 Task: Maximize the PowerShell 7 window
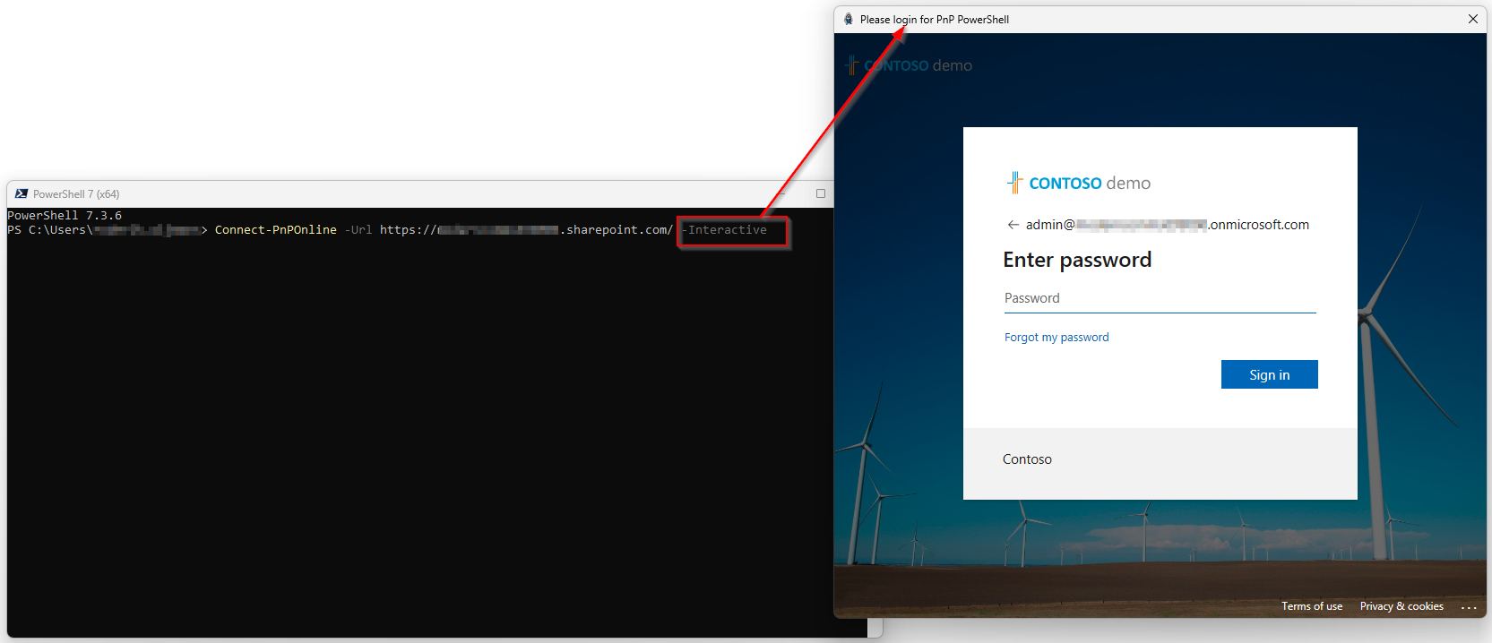tap(820, 193)
